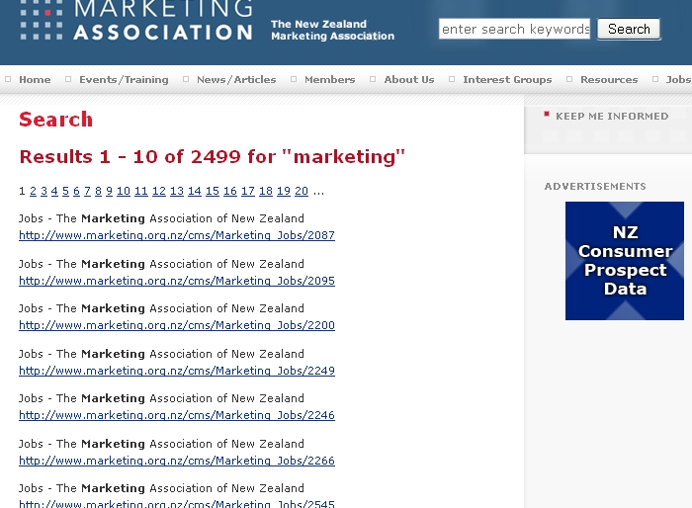Screen dimensions: 692x508
Task: Click the NZ Consumer Prospect Data ad
Action: 625,261
